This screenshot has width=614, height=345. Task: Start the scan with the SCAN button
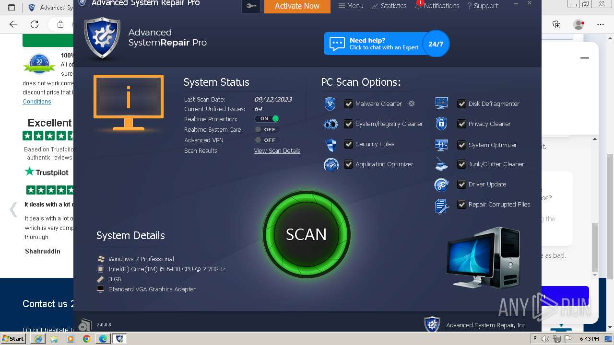(306, 234)
